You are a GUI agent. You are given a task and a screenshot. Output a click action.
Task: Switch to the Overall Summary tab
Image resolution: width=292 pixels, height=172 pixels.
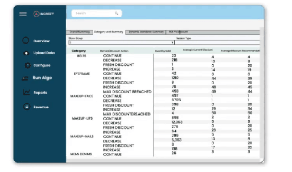point(79,32)
